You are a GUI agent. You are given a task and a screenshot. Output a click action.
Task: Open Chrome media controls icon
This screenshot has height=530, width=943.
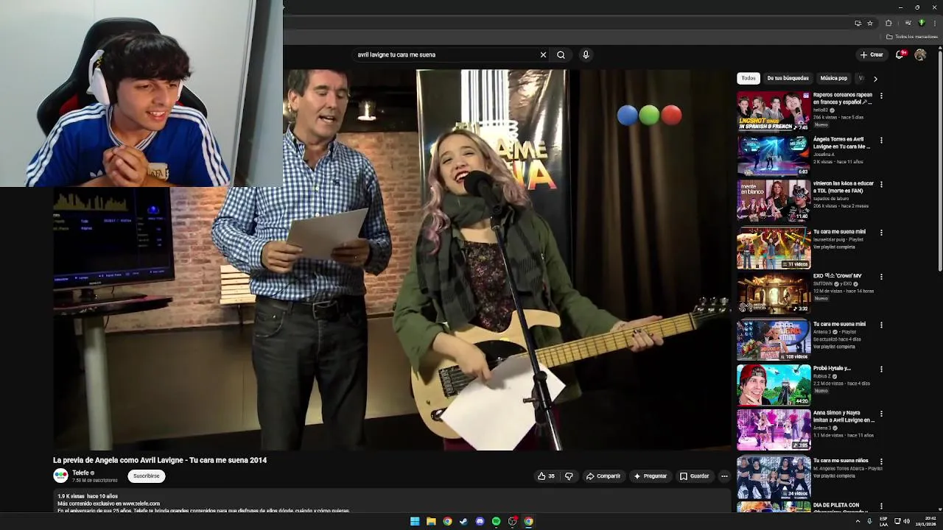click(908, 23)
